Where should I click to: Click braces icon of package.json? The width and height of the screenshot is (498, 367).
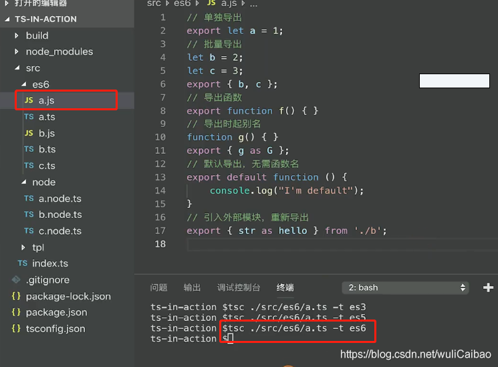(x=16, y=312)
